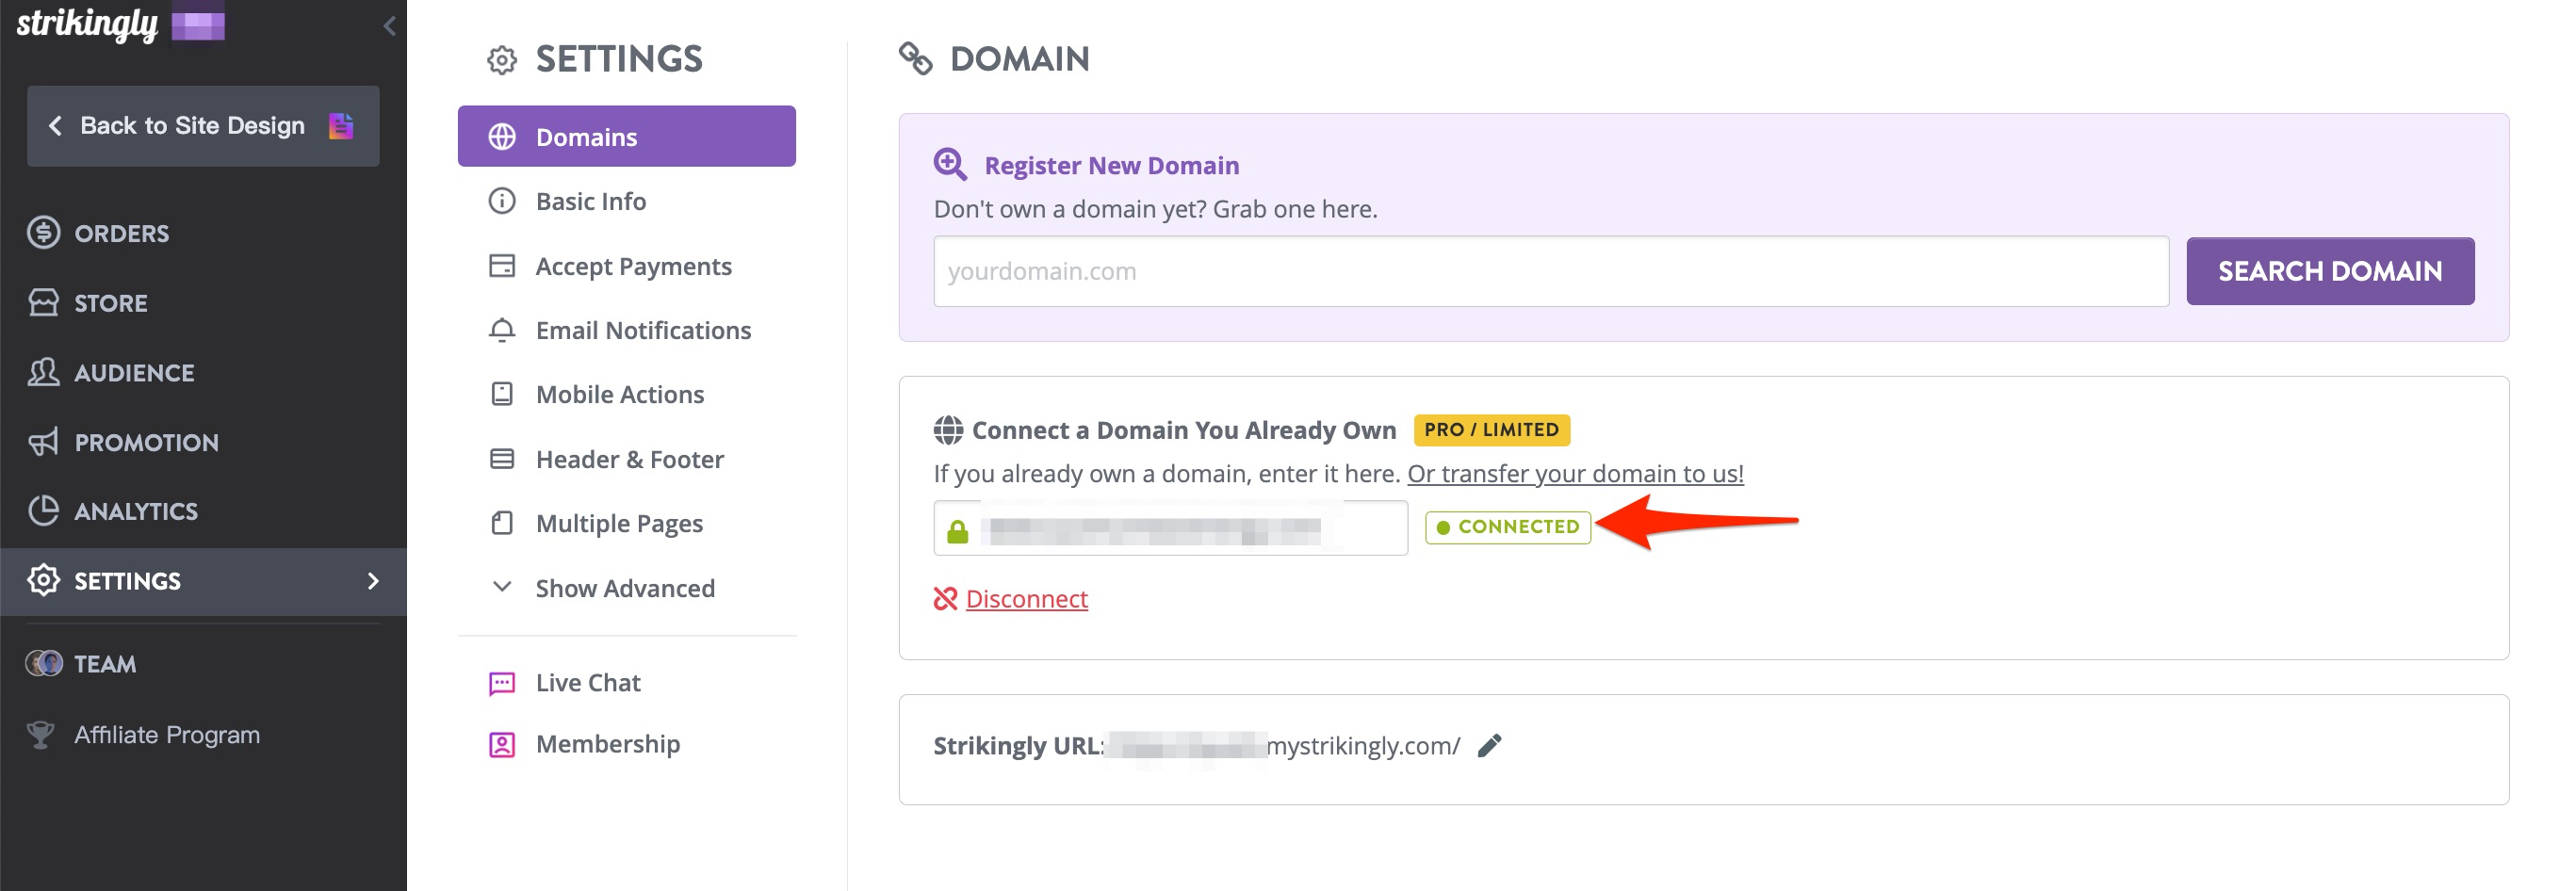
Task: Click the Store shopfront icon
Action: tap(43, 302)
